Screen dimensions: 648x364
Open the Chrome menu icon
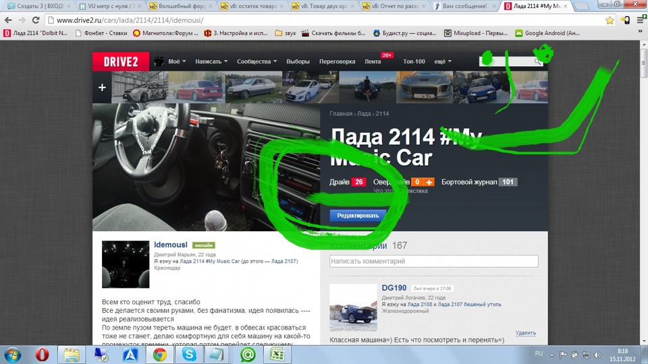click(640, 20)
